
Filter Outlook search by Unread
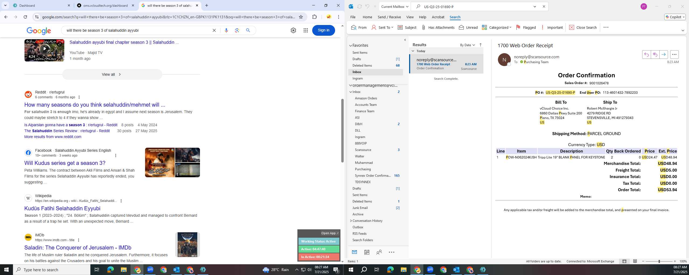tap(468, 27)
